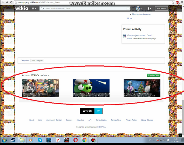Click the More... link in sidebar
The height and width of the screenshot is (145, 184).
(x=130, y=18)
